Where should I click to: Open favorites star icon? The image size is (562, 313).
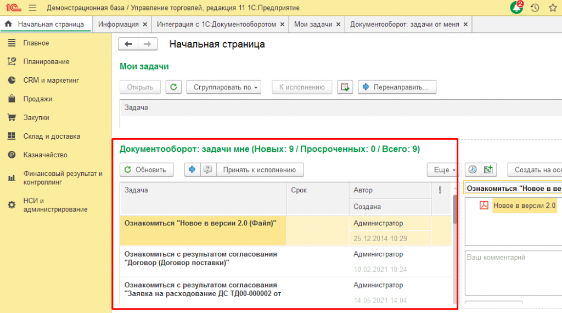[x=553, y=8]
